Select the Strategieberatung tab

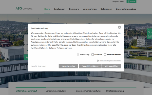coord(115,91)
